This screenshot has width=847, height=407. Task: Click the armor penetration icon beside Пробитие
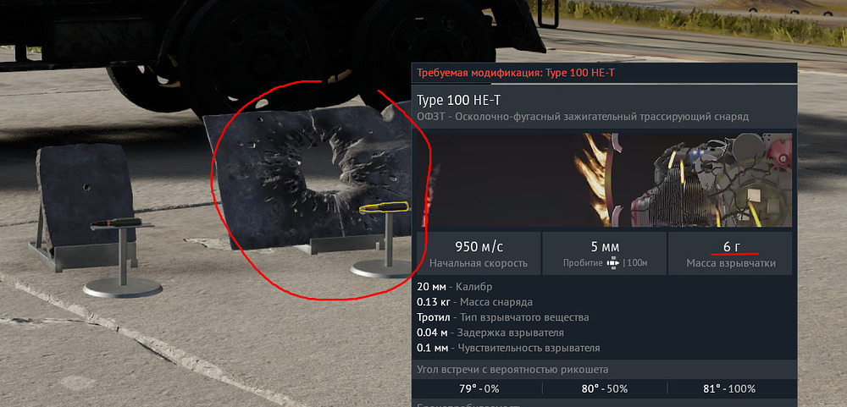pyautogui.click(x=612, y=263)
